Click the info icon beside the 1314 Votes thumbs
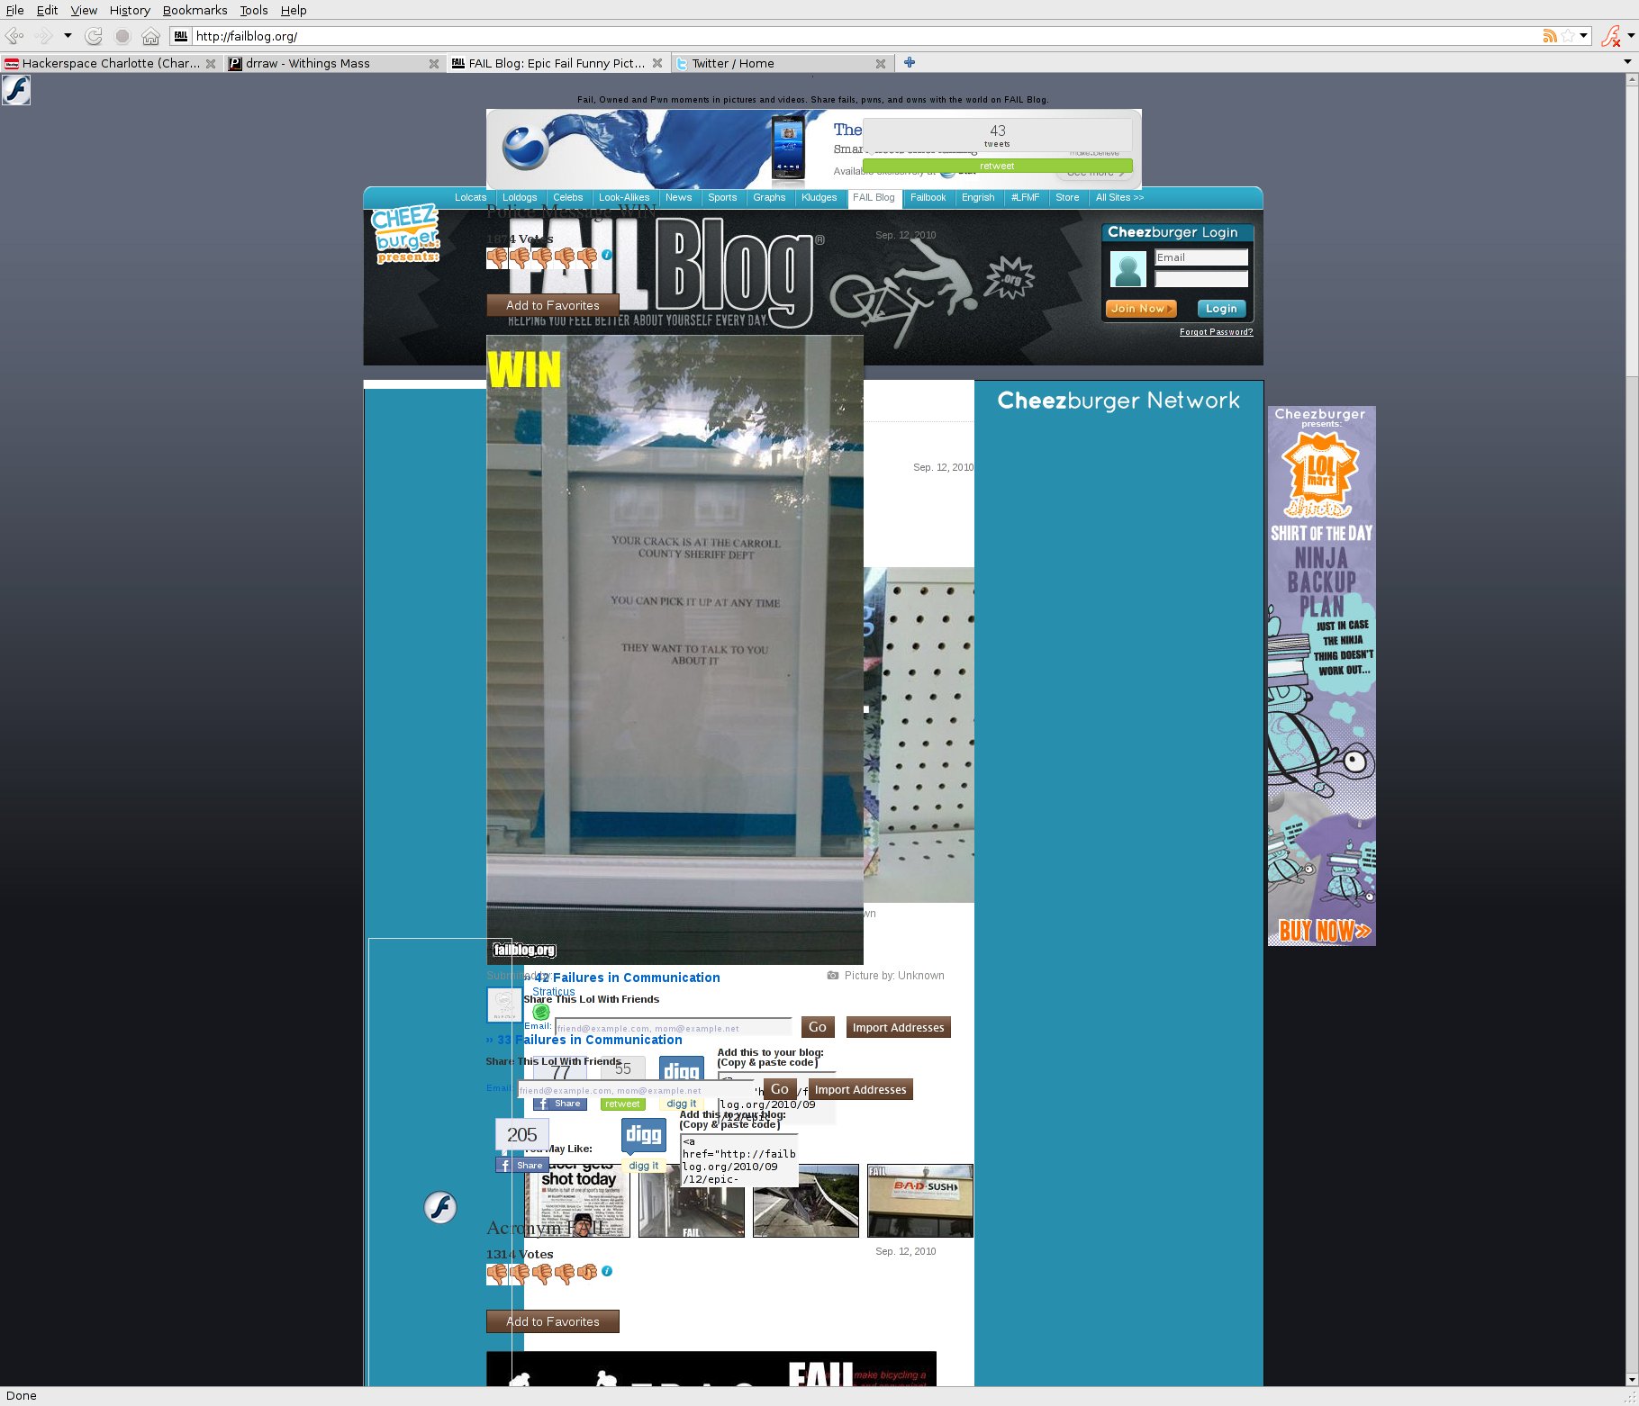This screenshot has height=1406, width=1639. coord(607,1271)
